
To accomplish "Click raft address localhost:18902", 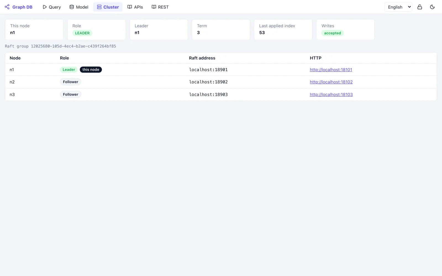I will coord(209,82).
